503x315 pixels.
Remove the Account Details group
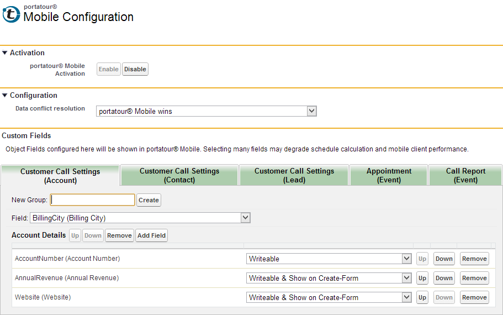tap(119, 235)
